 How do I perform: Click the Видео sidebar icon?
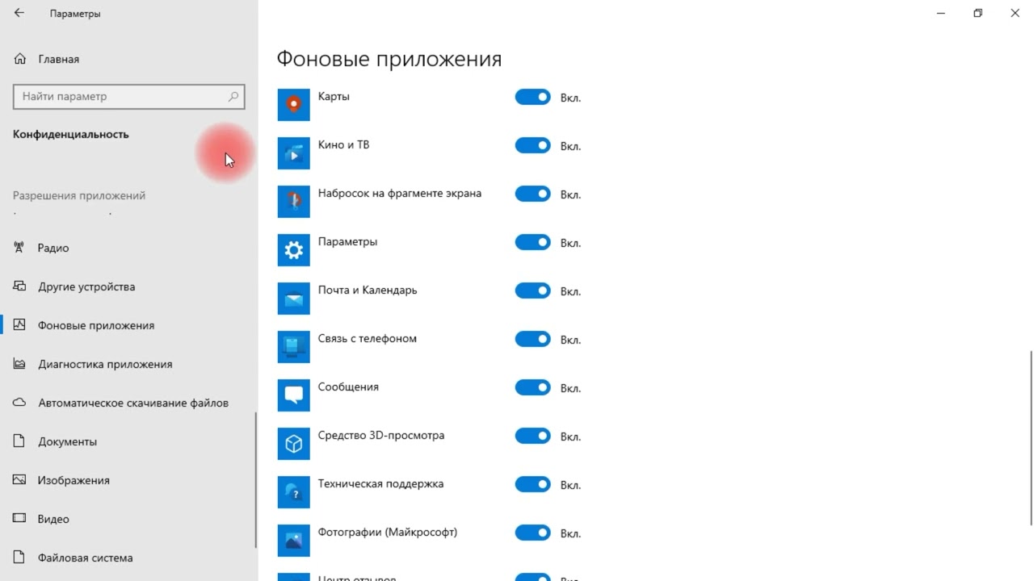point(20,519)
